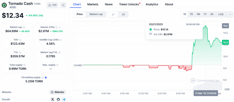The image size is (234, 102).
Task: Select the Price toggle
Action: (x=80, y=14)
